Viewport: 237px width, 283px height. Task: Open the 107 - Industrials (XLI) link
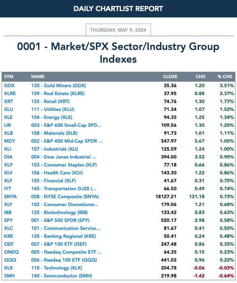coord(55,149)
